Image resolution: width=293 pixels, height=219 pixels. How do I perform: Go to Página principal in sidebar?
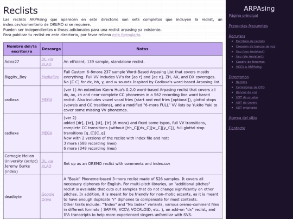click(x=243, y=16)
